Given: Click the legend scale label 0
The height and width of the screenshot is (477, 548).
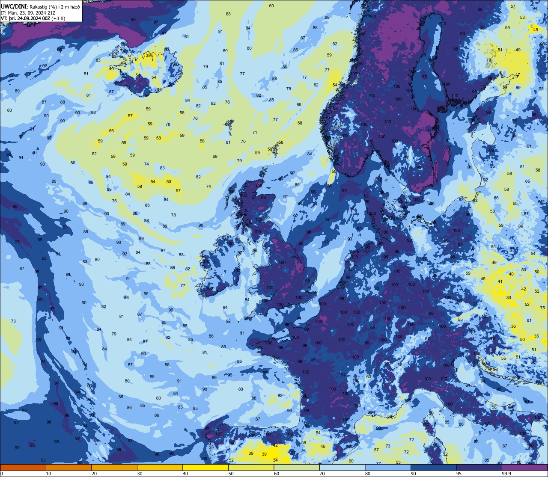Looking at the screenshot, I should (3, 474).
